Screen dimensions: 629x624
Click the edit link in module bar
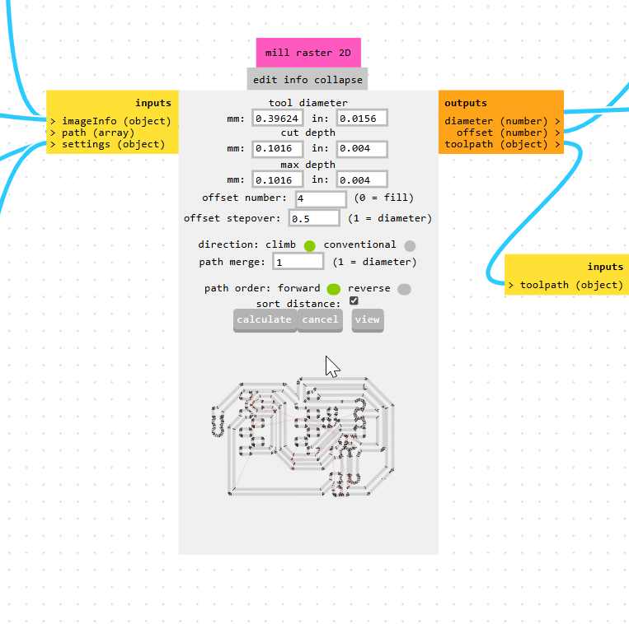click(x=265, y=80)
